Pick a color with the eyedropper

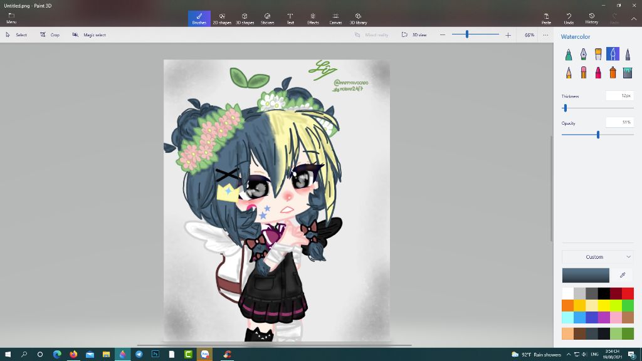[x=623, y=275]
